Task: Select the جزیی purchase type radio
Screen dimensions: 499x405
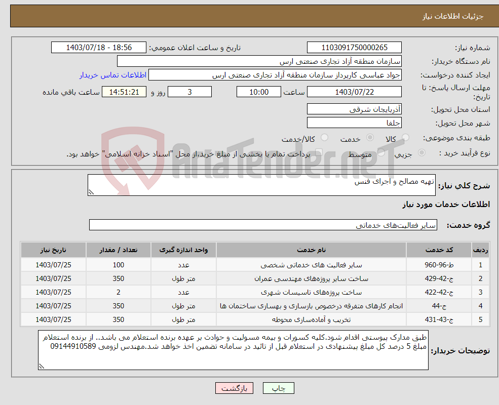Action: click(421, 152)
